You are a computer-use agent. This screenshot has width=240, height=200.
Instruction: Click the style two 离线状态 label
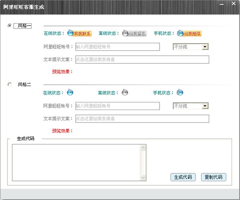(x=108, y=93)
